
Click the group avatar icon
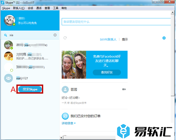point(8,78)
